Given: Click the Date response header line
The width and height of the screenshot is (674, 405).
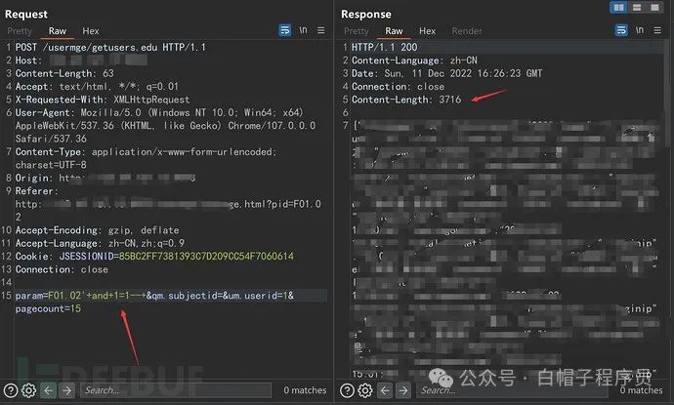Looking at the screenshot, I should point(447,73).
